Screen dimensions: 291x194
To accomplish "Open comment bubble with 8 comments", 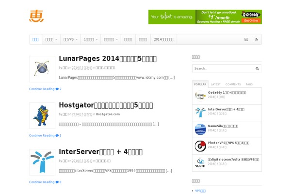I will [x=59, y=182].
